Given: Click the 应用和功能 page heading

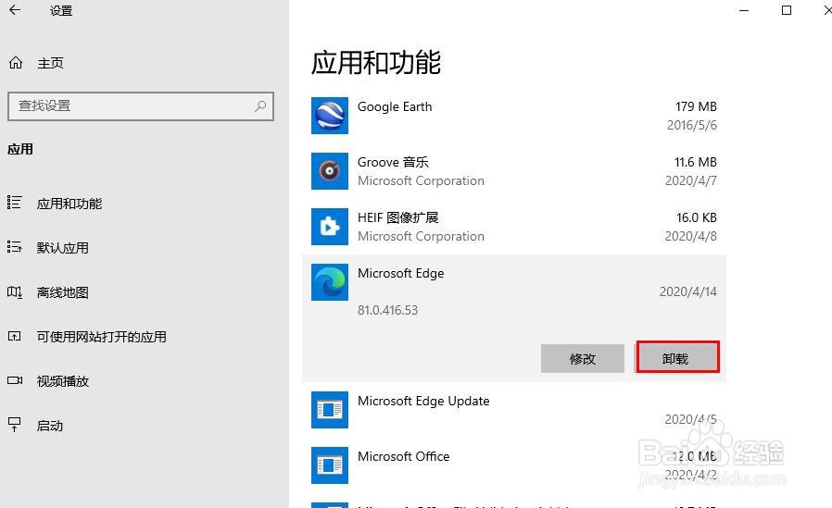Looking at the screenshot, I should (375, 63).
